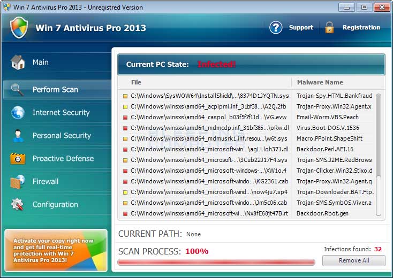Click the shield logo in header
393x278 pixels.
19,27
